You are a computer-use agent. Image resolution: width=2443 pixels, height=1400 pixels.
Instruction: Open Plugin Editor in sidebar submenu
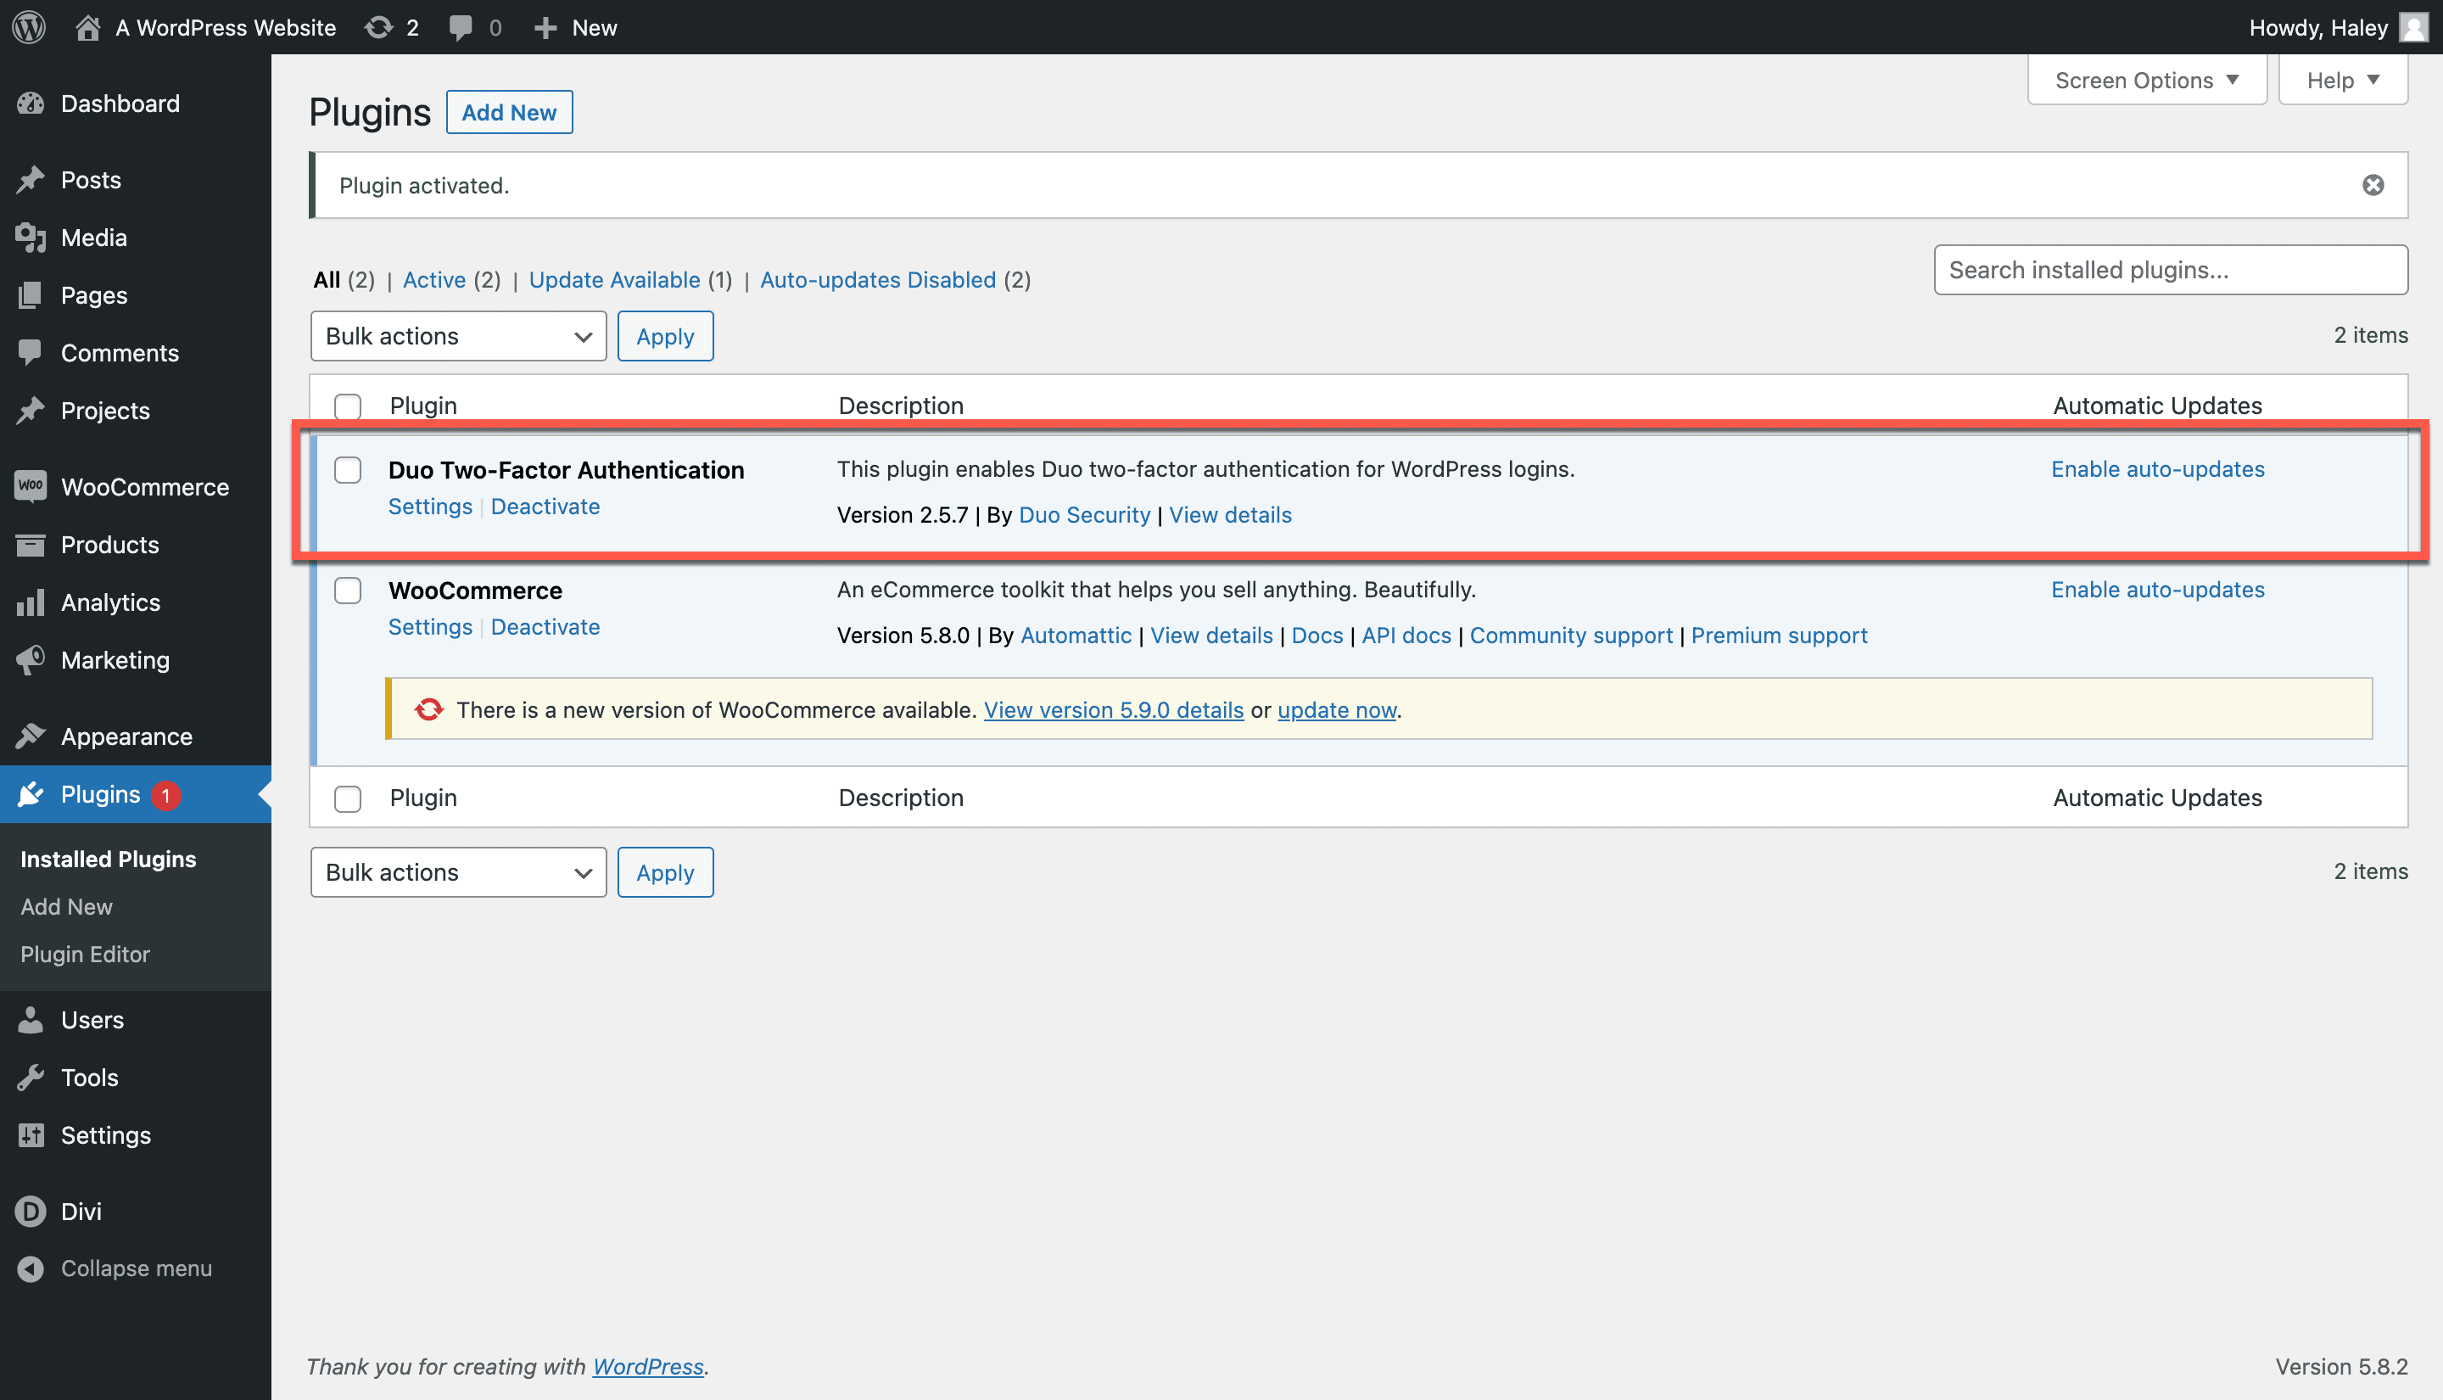(x=86, y=954)
